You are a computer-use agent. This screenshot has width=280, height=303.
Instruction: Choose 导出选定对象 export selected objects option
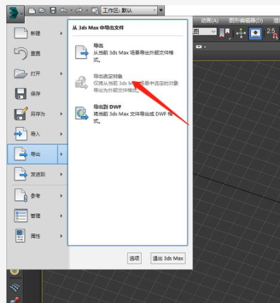tap(127, 83)
